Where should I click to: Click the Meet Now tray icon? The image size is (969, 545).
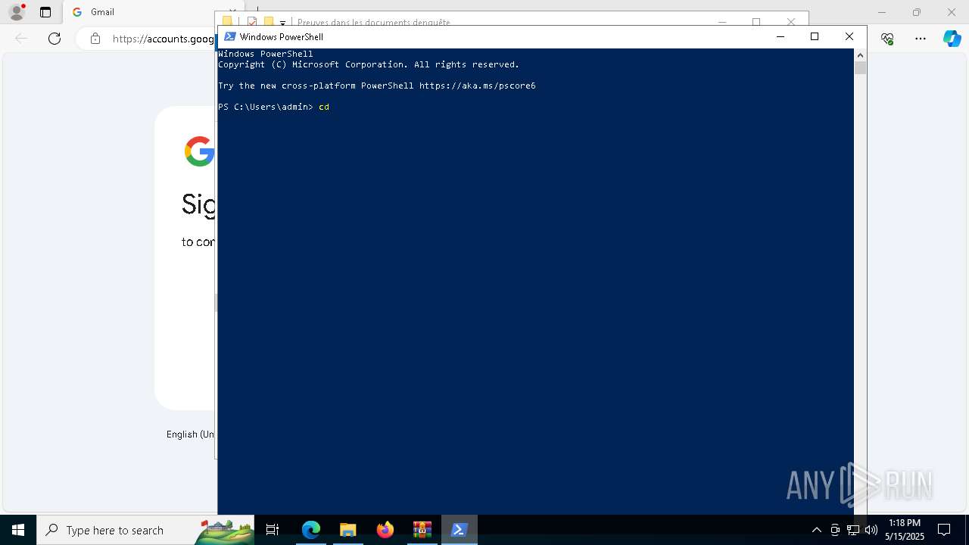(835, 530)
